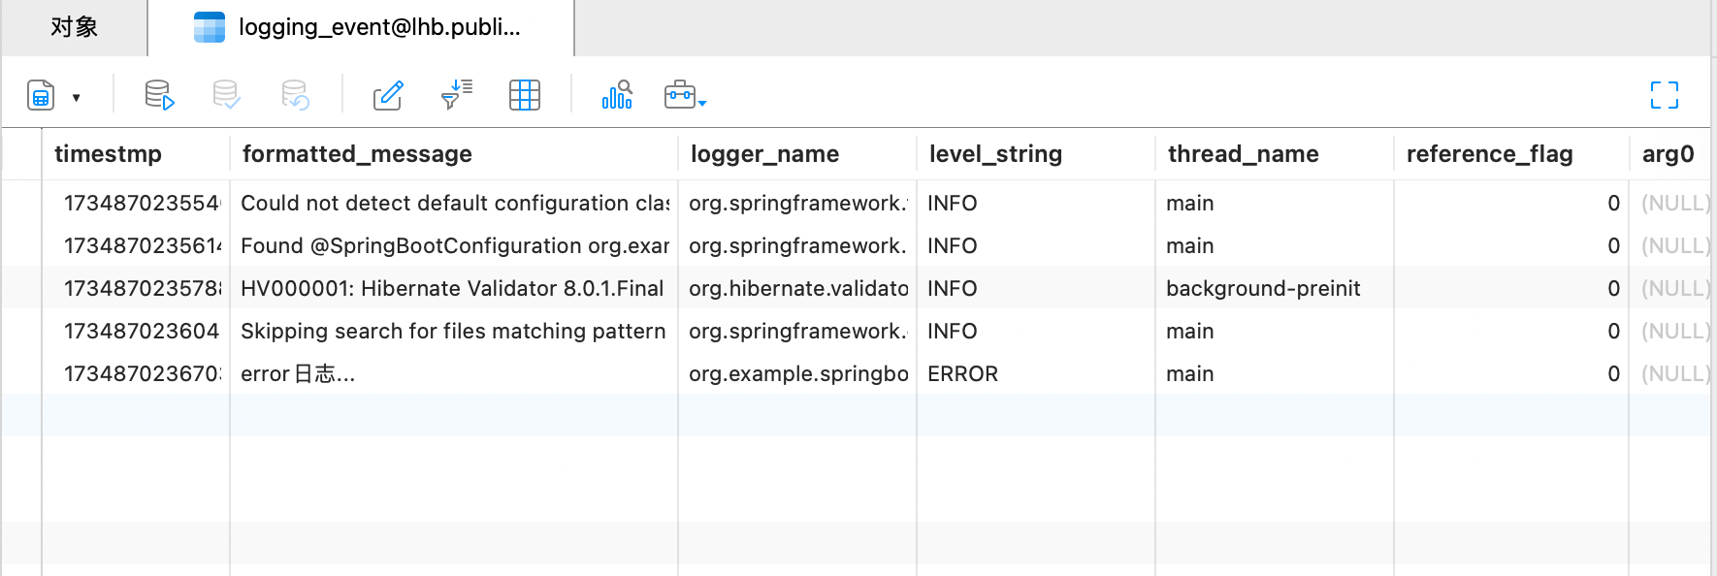Screen dimensions: 1717x576
Task: Select the main cell in 'Found @SpringBootConfiguration' row
Action: pyautogui.click(x=1275, y=245)
